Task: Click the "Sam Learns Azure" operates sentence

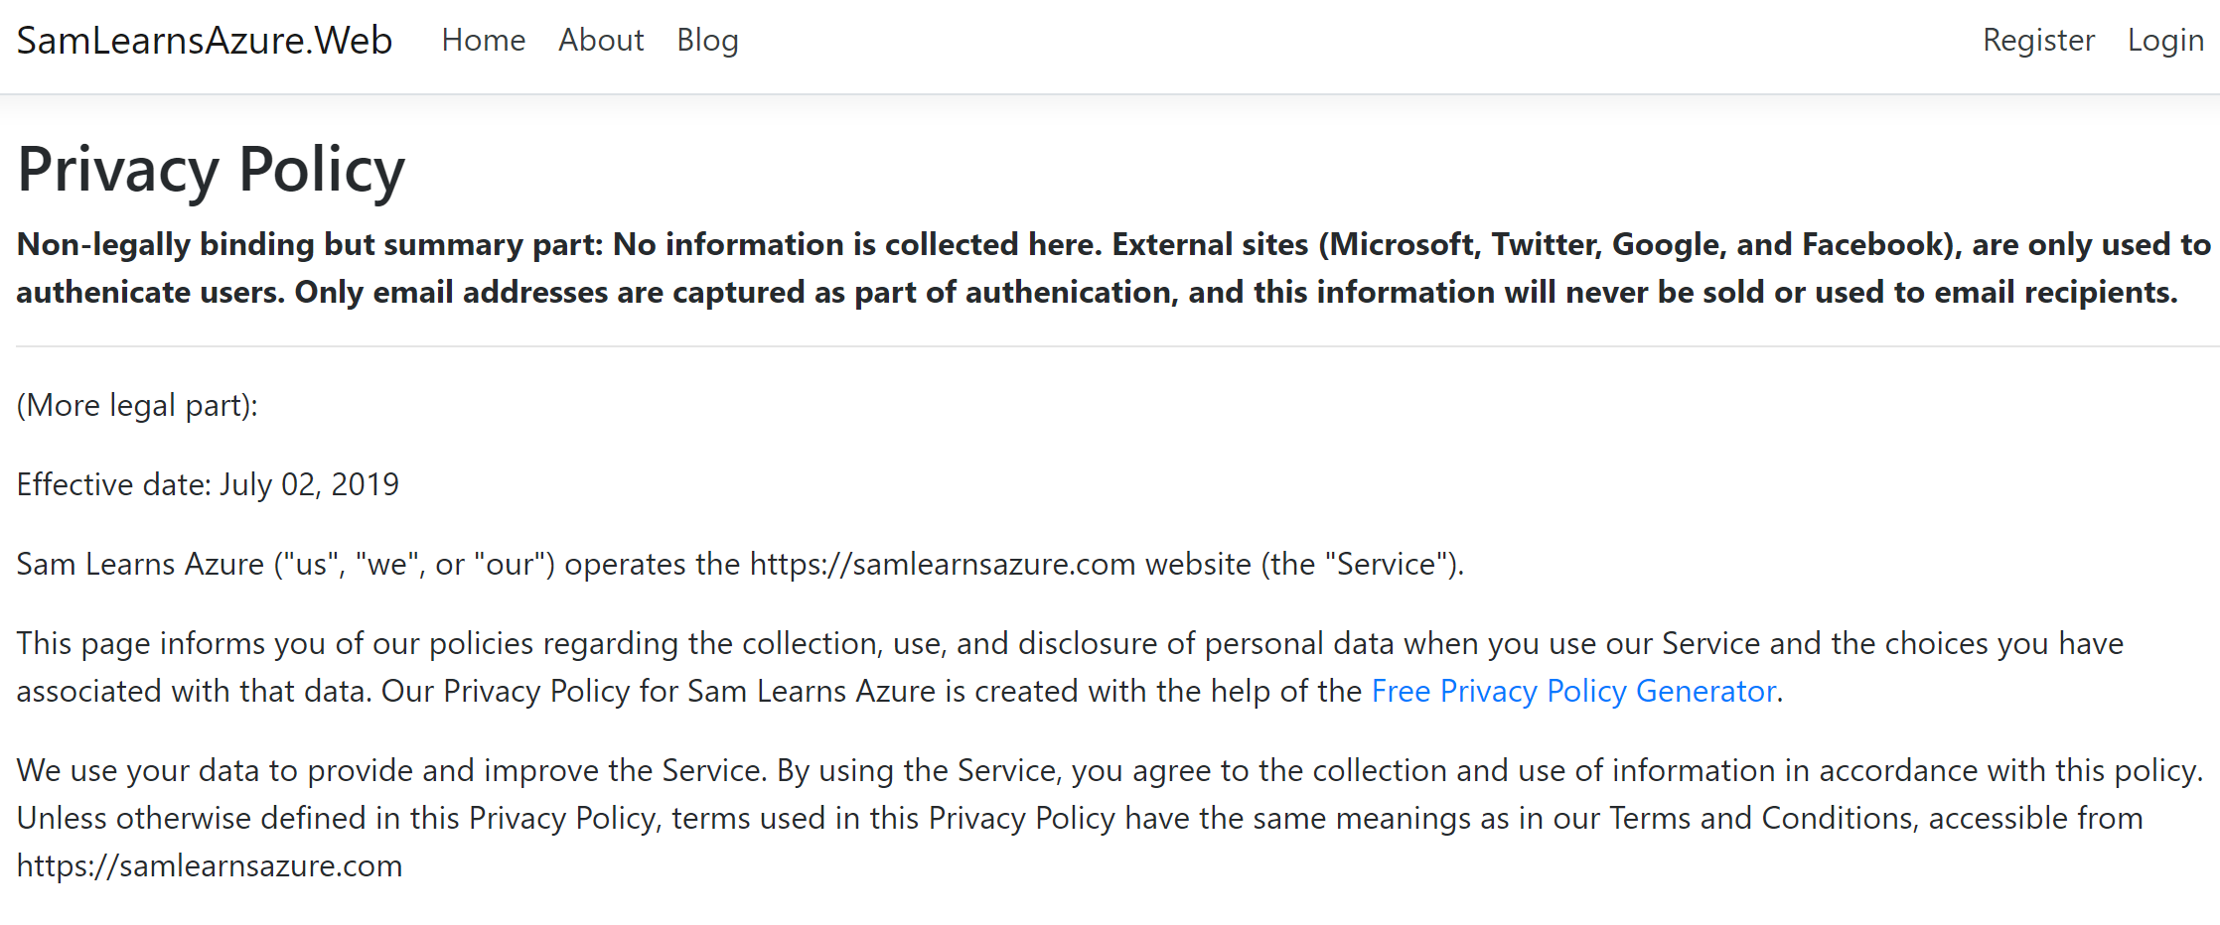Action: [x=740, y=564]
